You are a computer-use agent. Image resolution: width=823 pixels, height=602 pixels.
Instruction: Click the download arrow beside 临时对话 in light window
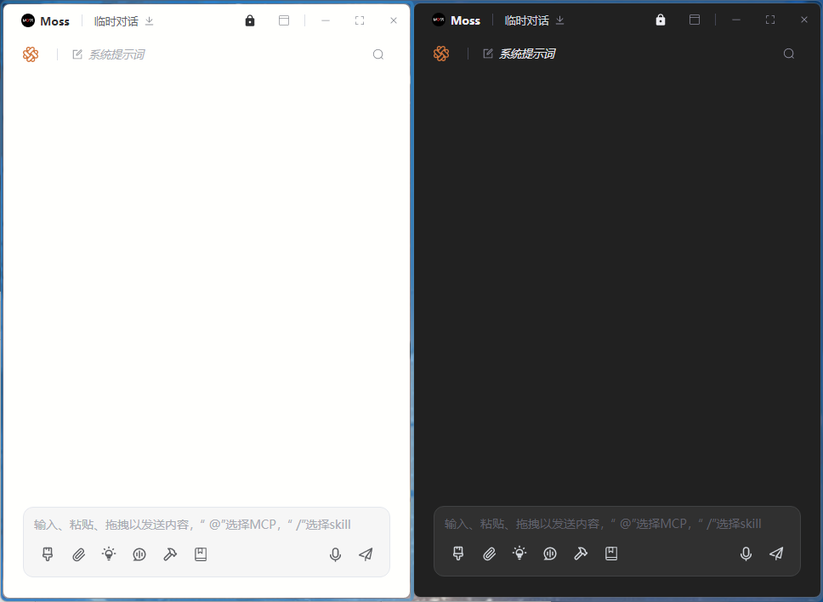click(x=149, y=20)
